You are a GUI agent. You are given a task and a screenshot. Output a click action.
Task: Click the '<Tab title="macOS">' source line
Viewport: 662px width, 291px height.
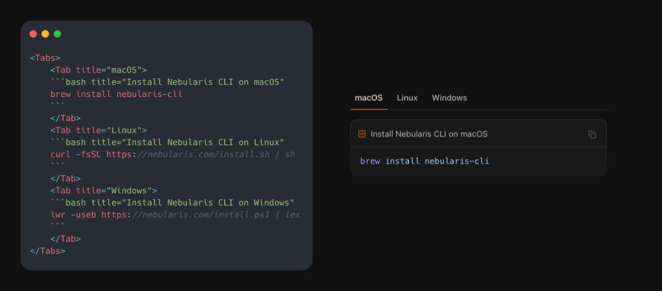98,70
